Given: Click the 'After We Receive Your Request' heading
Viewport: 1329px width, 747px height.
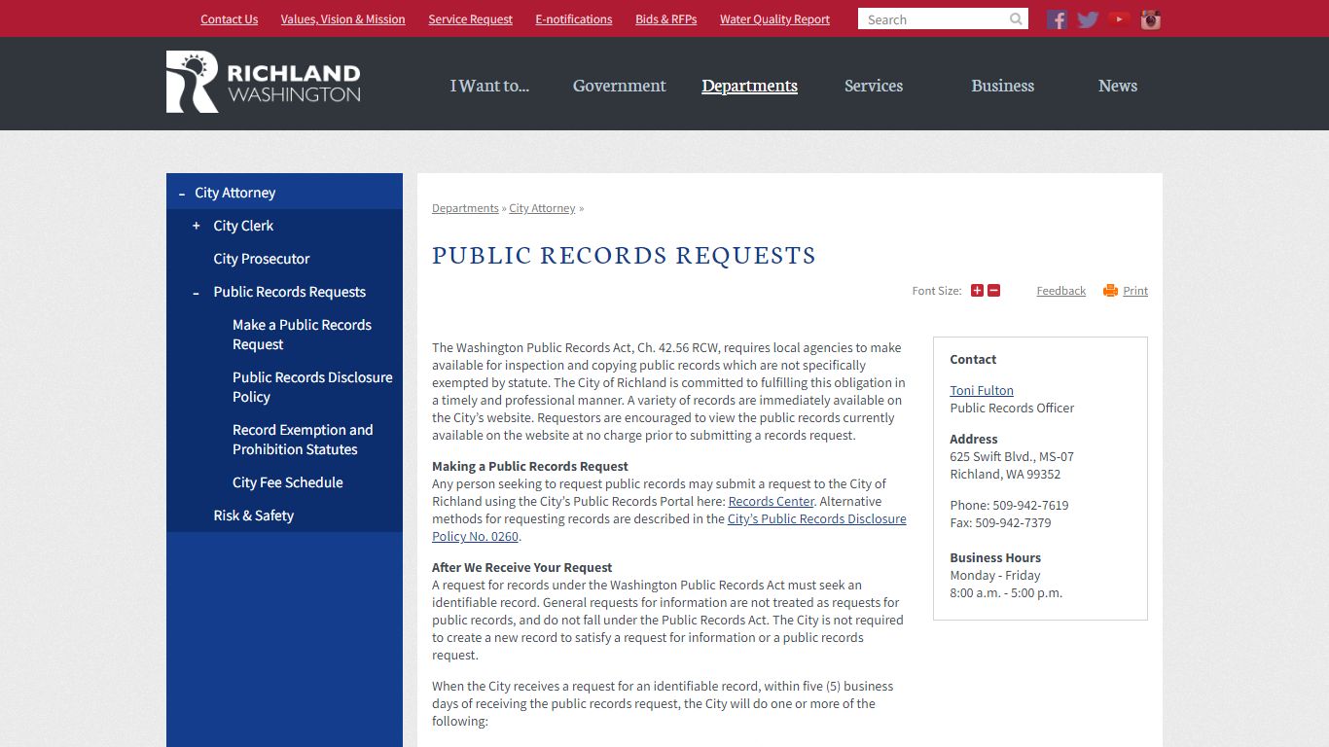Looking at the screenshot, I should coord(522,567).
